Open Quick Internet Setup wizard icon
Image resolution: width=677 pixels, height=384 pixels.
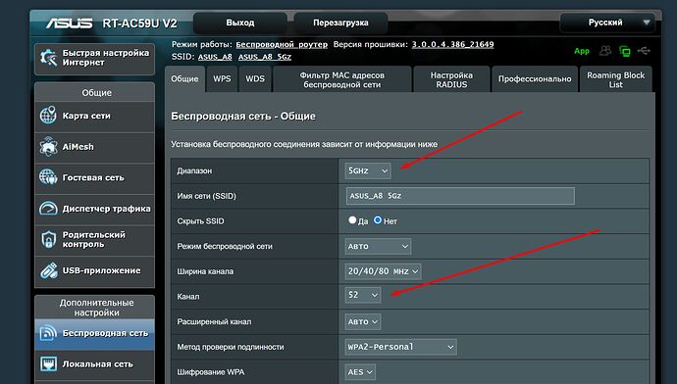pos(48,58)
